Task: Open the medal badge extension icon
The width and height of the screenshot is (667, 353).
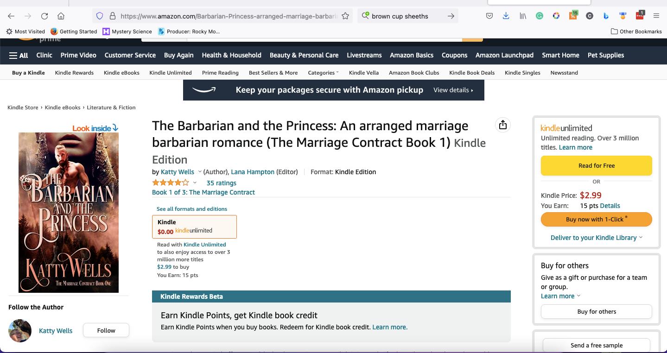Action: (623, 16)
